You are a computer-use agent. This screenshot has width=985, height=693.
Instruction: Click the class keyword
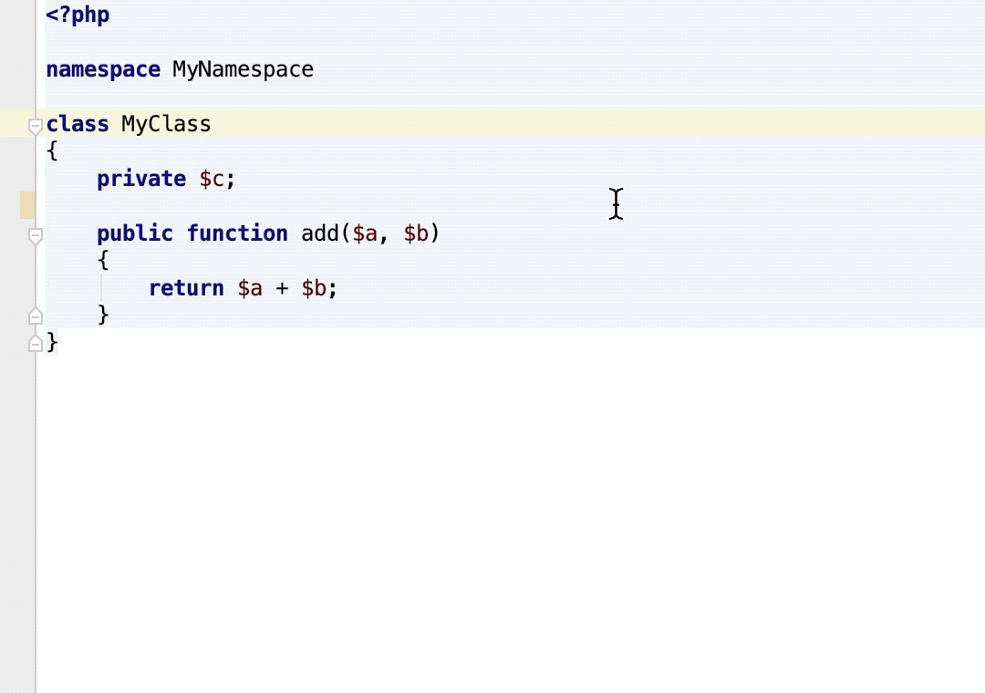coord(78,125)
